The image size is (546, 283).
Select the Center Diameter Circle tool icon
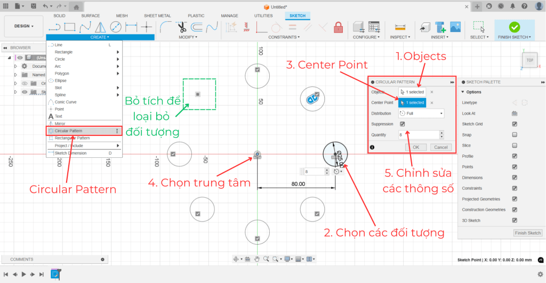point(116,27)
